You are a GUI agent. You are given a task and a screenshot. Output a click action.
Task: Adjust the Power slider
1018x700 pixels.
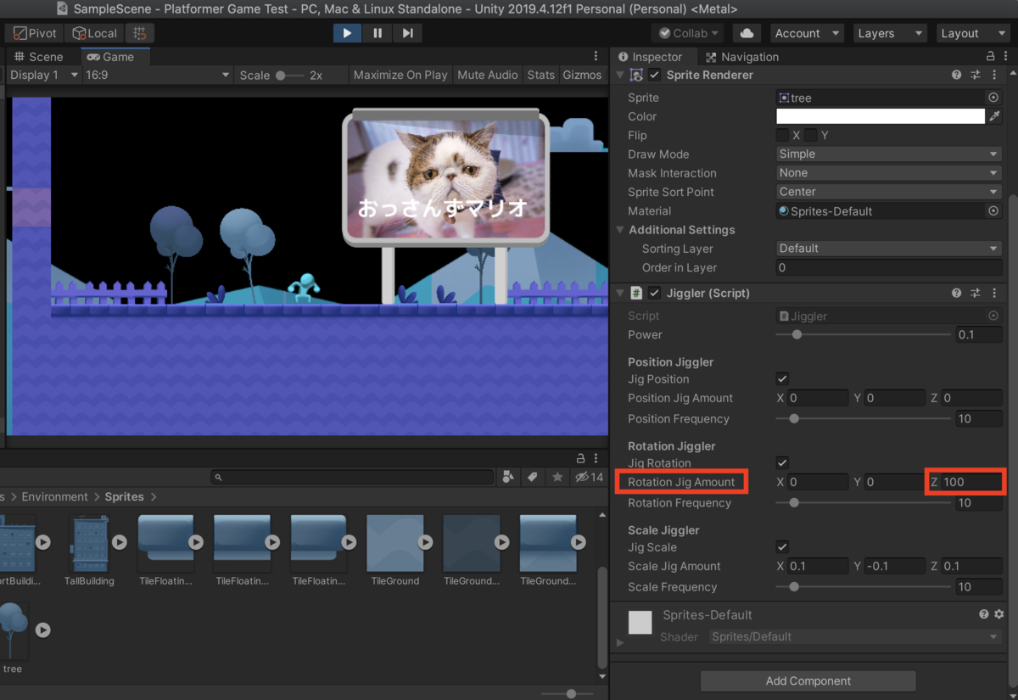(864, 334)
